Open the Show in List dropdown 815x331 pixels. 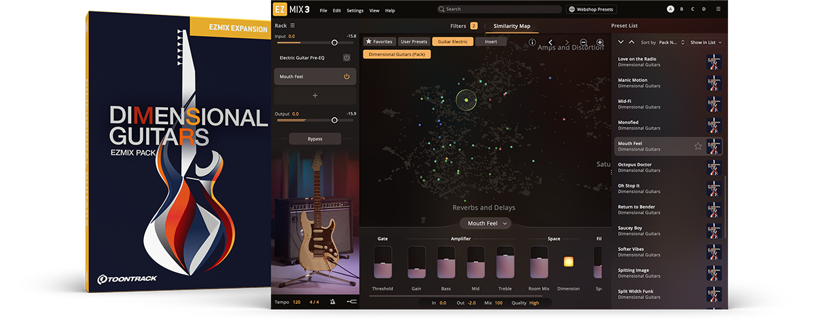pyautogui.click(x=706, y=42)
